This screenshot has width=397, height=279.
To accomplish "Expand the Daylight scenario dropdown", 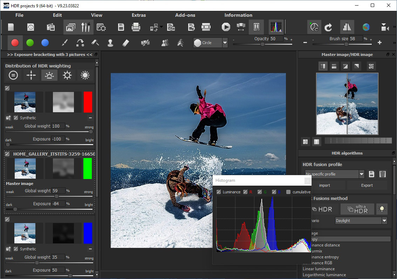I will point(384,221).
